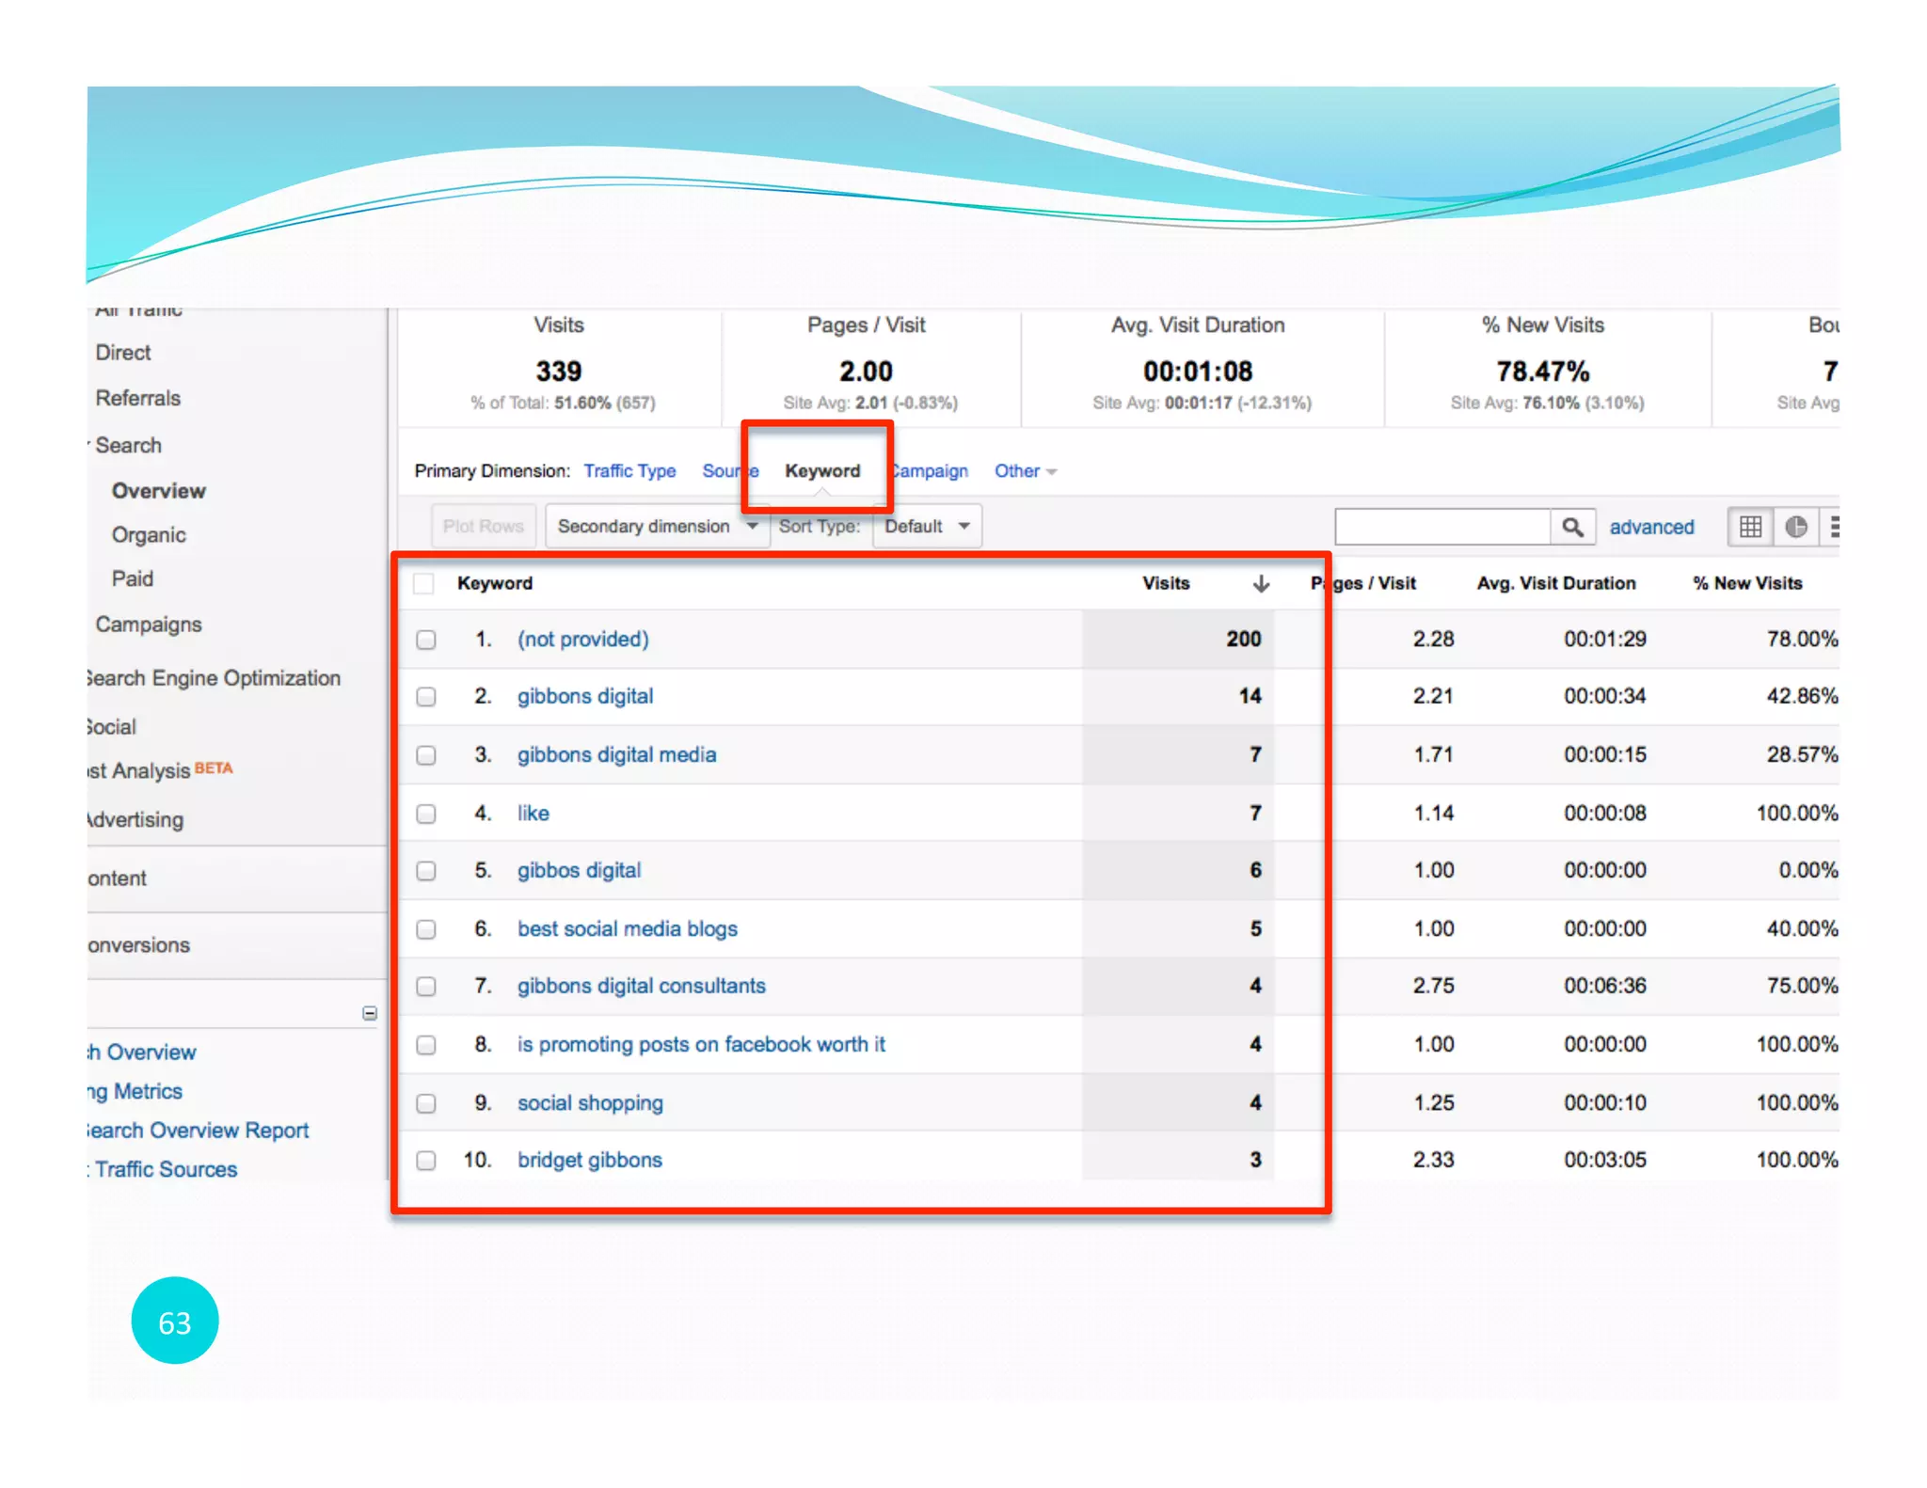Select the Keyword primary dimension
1927x1488 pixels.
tap(822, 471)
